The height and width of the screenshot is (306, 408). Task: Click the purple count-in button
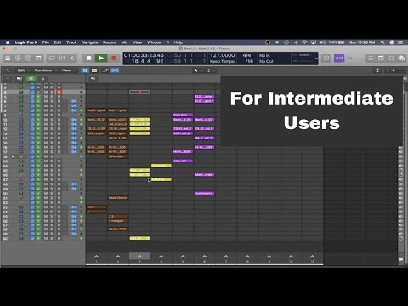339,59
